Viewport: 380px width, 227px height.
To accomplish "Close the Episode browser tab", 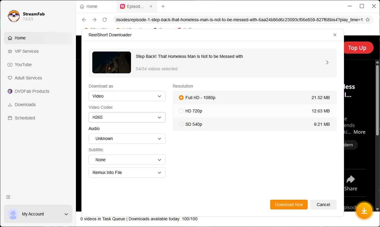I will click(x=151, y=6).
